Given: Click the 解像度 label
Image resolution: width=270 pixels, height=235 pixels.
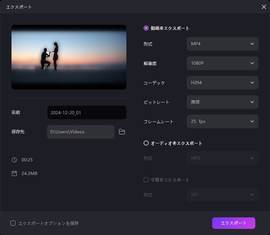Looking at the screenshot, I should pyautogui.click(x=150, y=64).
